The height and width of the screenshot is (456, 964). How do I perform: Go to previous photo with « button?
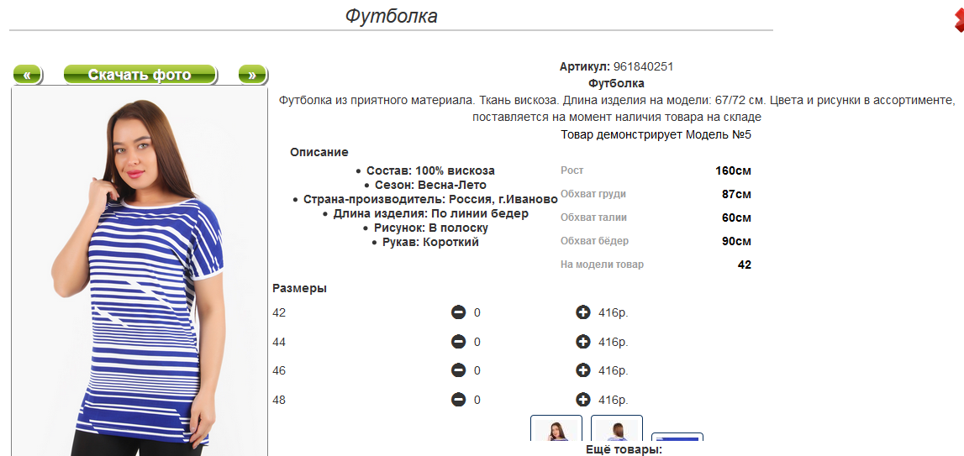[27, 75]
